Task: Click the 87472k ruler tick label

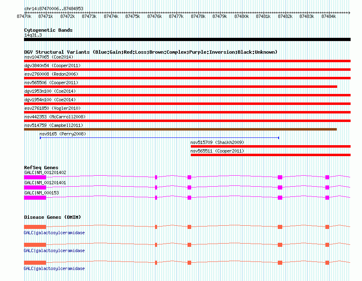Action: tap(68, 16)
